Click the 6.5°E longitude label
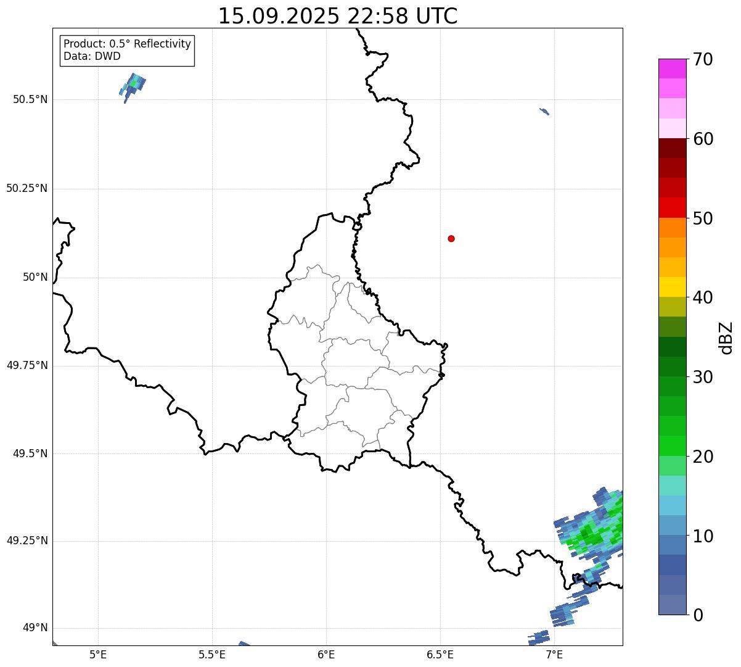 (440, 654)
